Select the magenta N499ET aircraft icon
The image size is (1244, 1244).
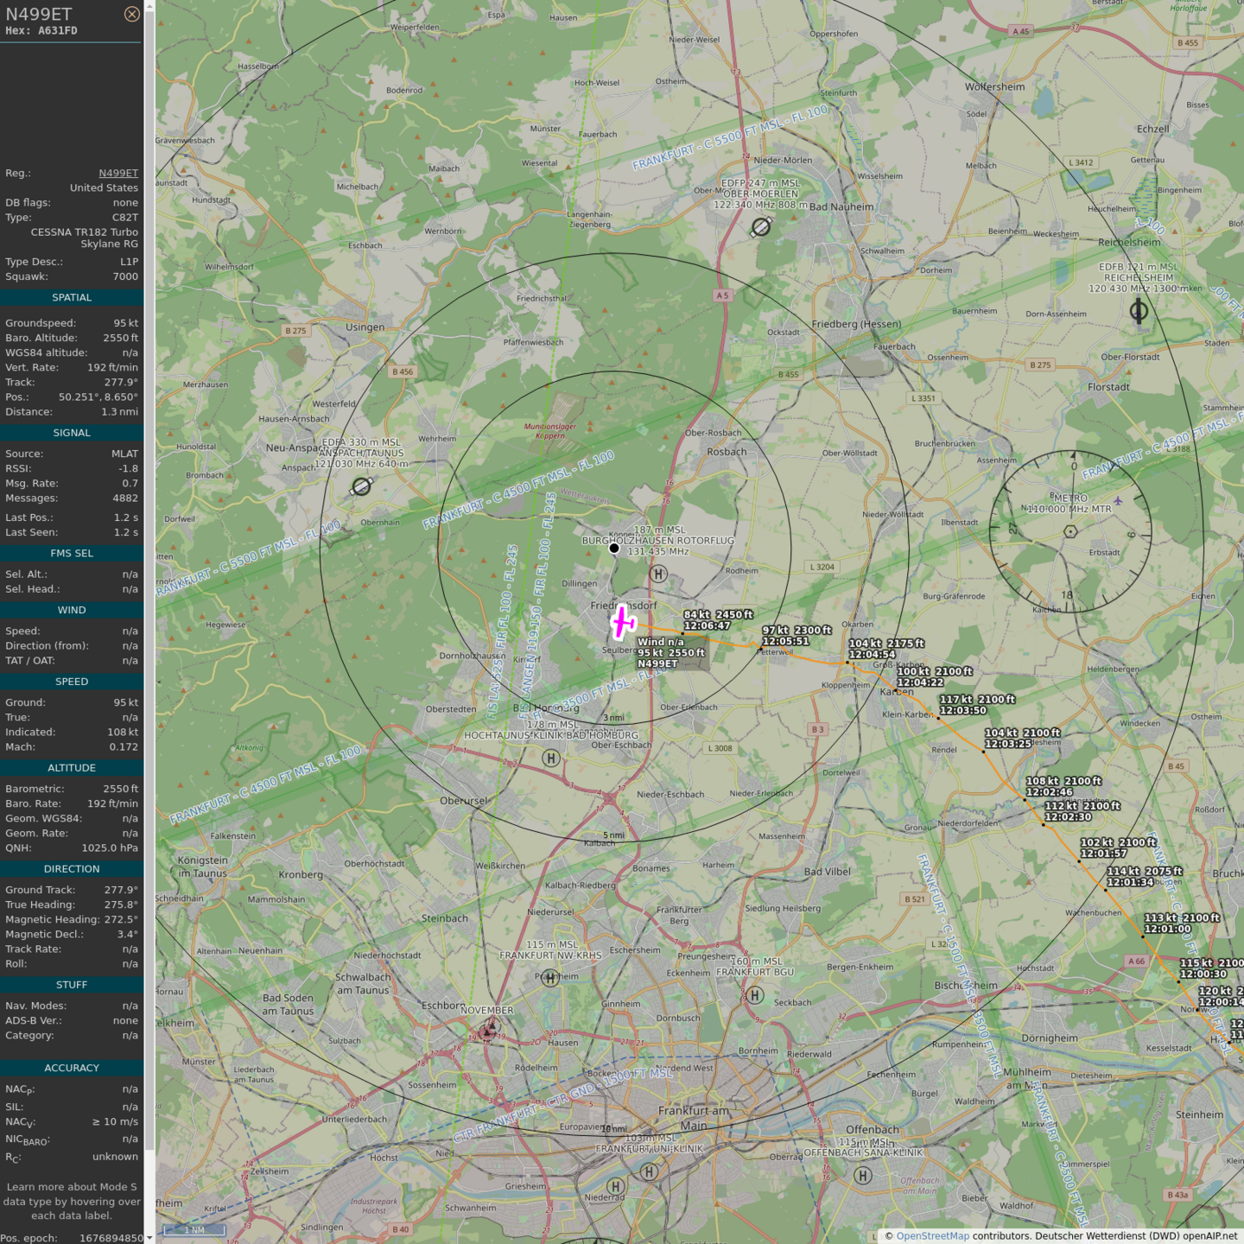click(623, 622)
